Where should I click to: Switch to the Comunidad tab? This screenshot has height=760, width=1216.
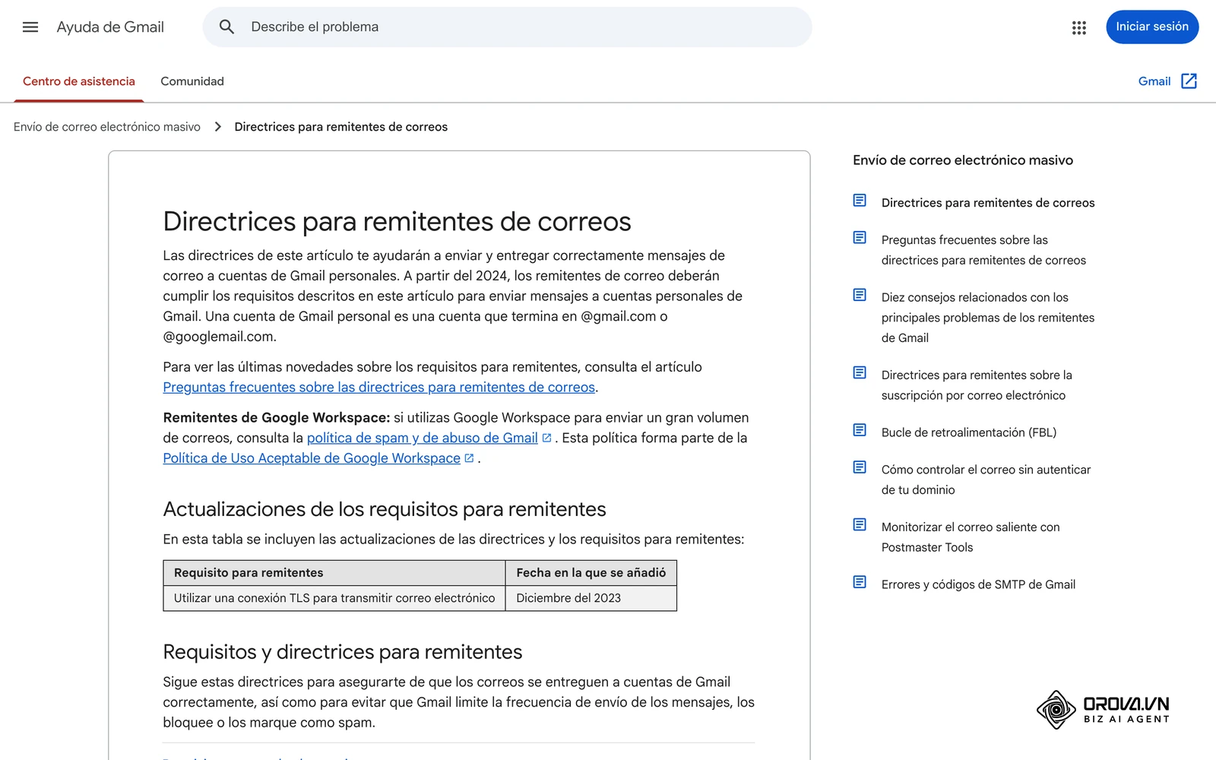(x=192, y=81)
